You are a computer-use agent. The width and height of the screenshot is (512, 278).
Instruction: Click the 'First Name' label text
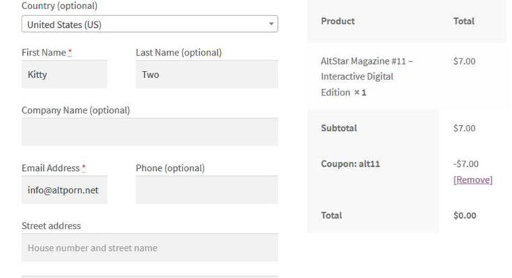tap(44, 53)
